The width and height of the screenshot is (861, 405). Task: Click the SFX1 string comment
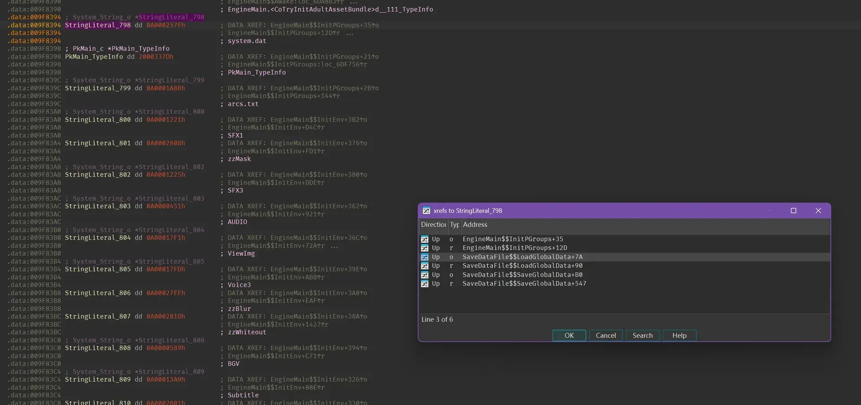point(235,135)
